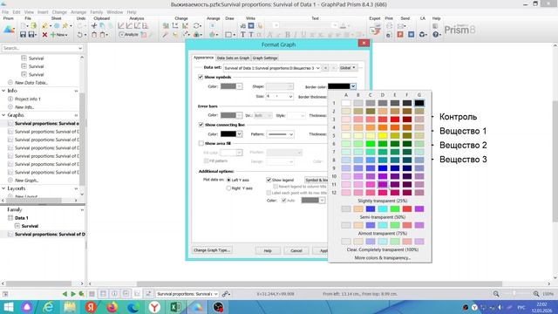Open the Border color dropdown arrow
This screenshot has height=314, width=558.
pos(352,86)
